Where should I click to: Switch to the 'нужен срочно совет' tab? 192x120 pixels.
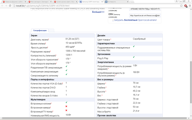click(65, 2)
